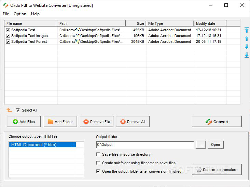Click file type cell of Softpedia Test images
The image size is (250, 187).
(169, 36)
